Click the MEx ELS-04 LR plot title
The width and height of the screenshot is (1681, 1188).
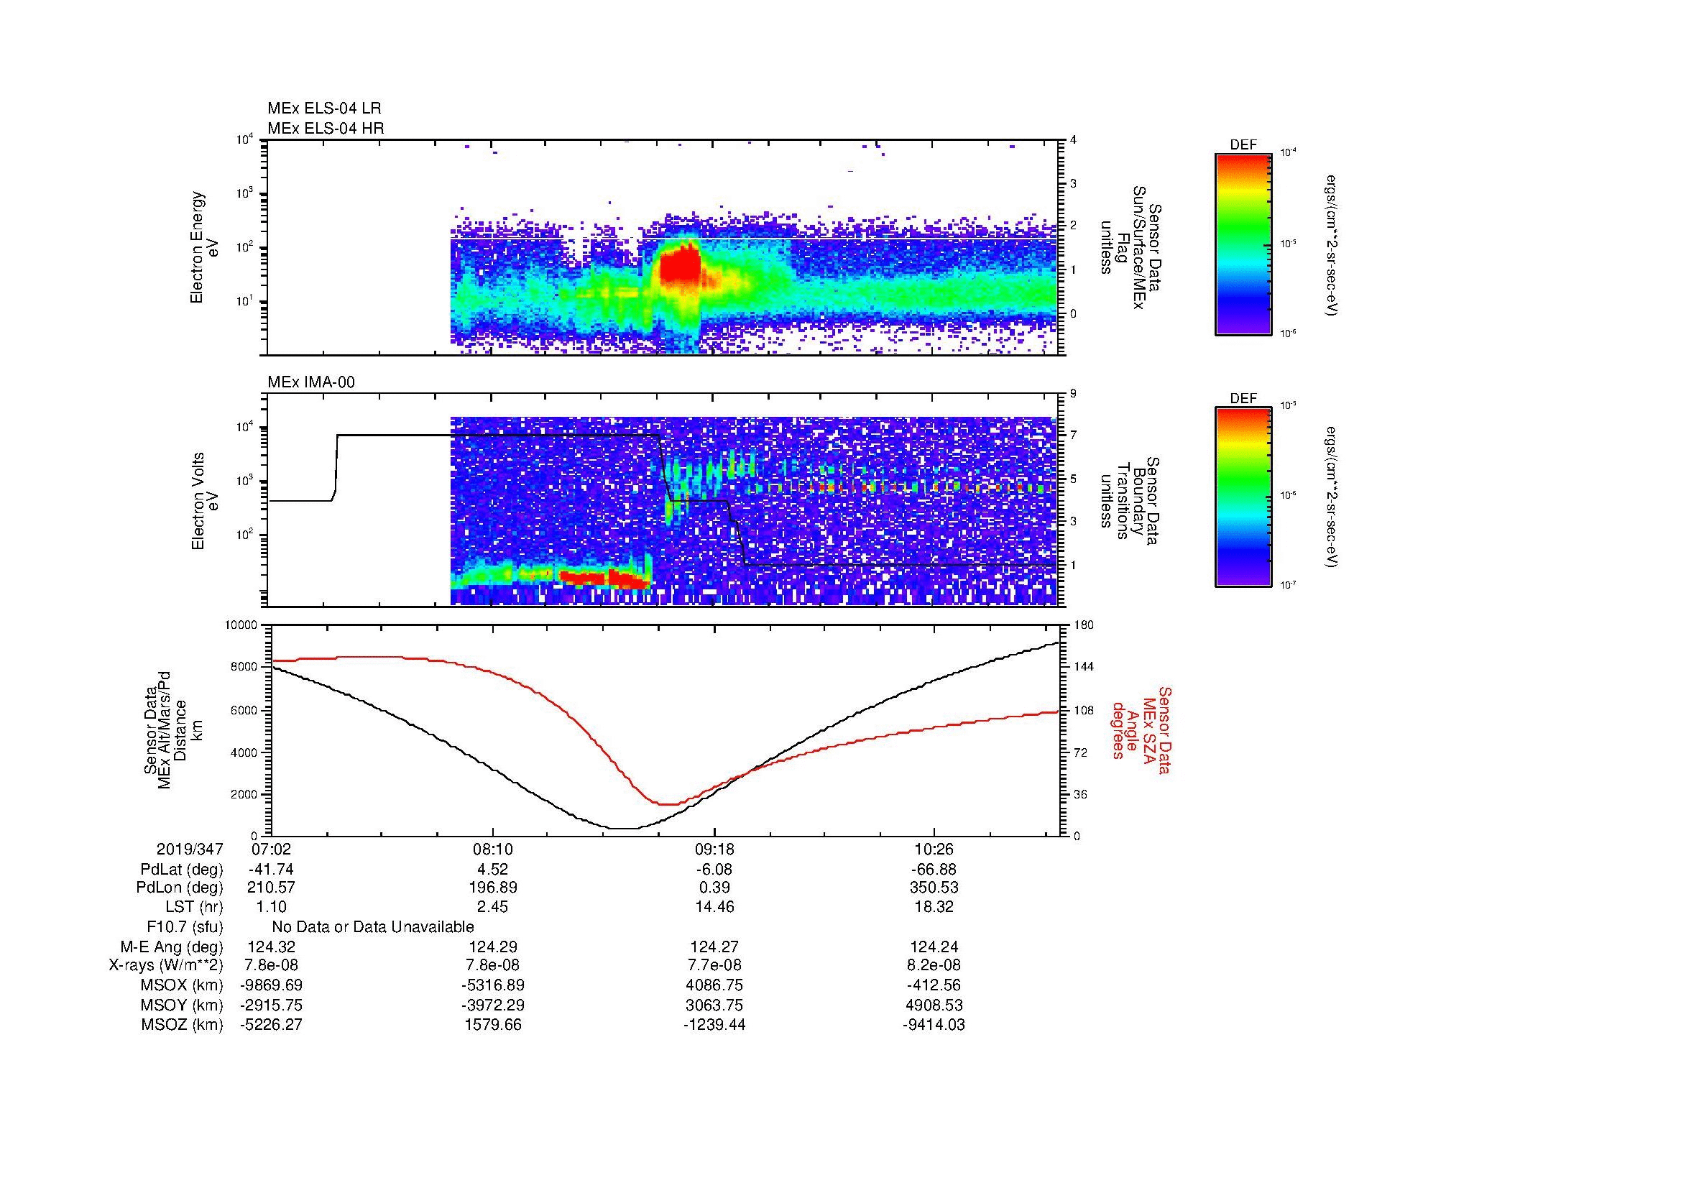(324, 109)
